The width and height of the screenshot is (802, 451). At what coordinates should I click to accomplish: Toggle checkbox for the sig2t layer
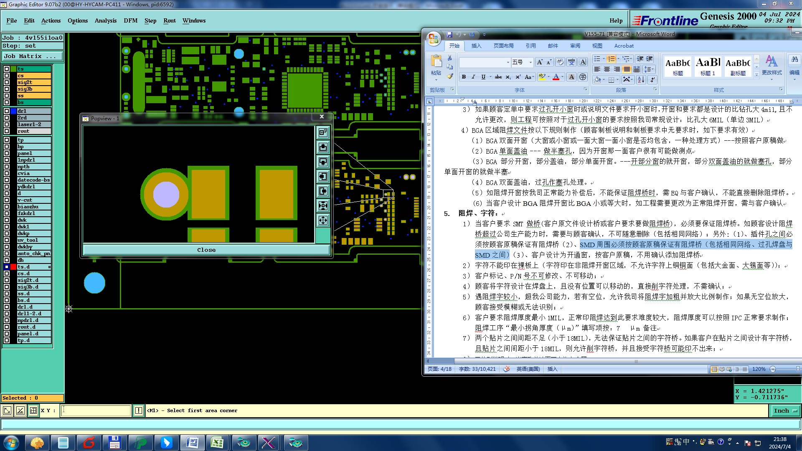coord(7,82)
